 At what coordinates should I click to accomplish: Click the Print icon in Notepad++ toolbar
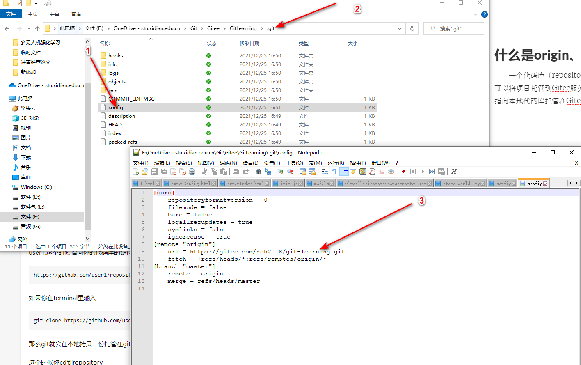pyautogui.click(x=192, y=172)
